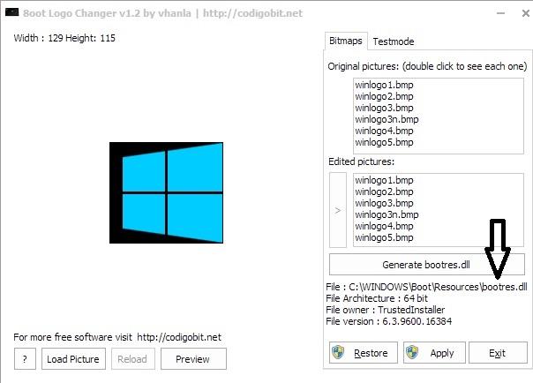Click Generate bootres.dll button

coord(426,265)
